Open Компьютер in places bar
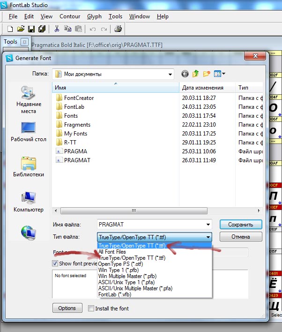 [x=29, y=202]
